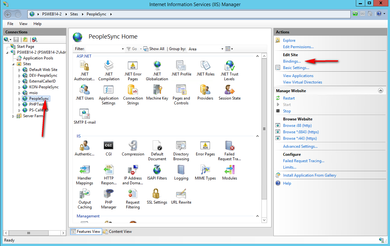Open Application Settings feature
390x246 pixels.
click(109, 95)
